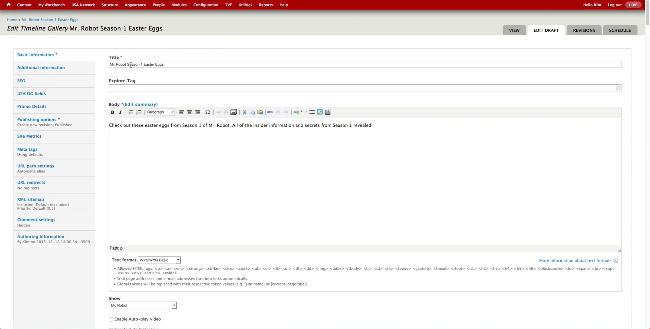Viewport: 650px width, 329px height.
Task: Click the Edit summary link
Action: point(140,104)
